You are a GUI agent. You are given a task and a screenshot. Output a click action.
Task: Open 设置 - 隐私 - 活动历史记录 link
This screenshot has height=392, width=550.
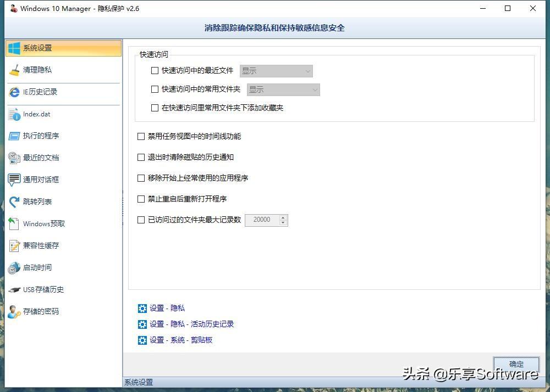192,324
